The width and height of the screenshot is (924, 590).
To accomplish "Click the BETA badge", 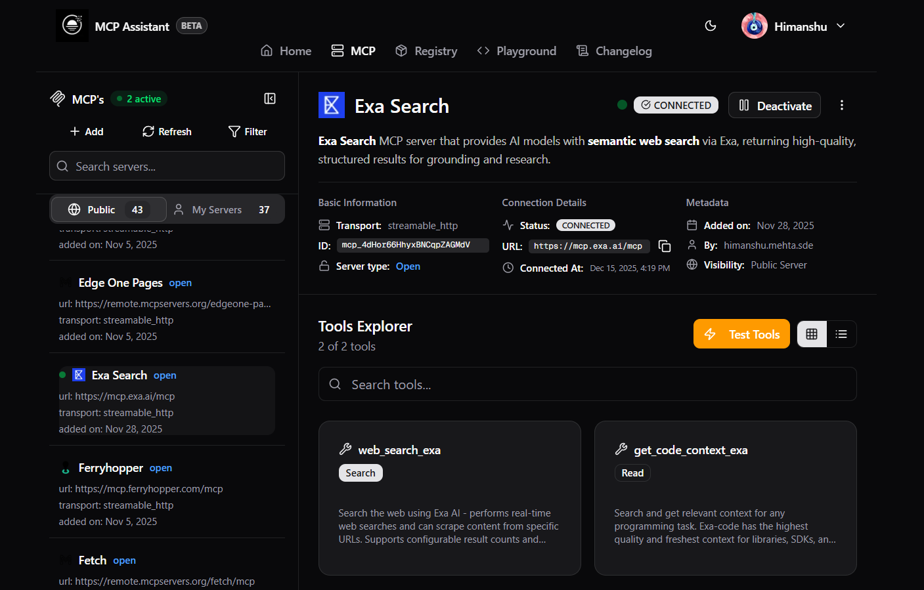I will pos(191,26).
